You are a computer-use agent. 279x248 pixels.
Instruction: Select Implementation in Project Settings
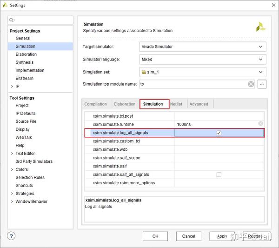30,70
